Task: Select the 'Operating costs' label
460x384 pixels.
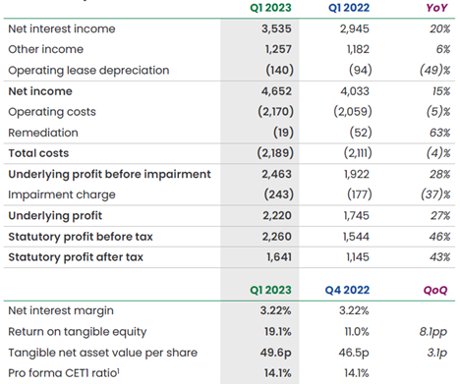Action: coord(52,112)
